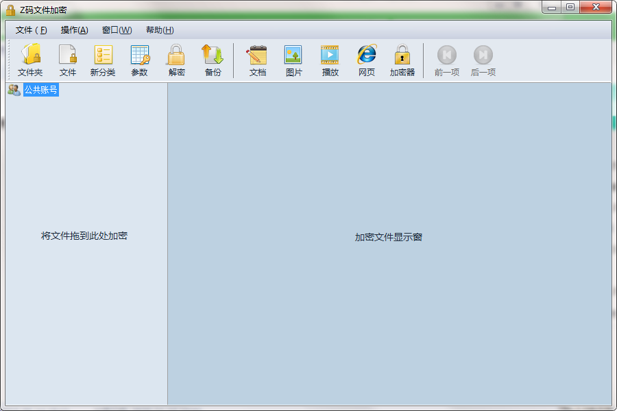Click the 将文件拖到此处加密 drop area
The image size is (617, 411).
pos(84,236)
